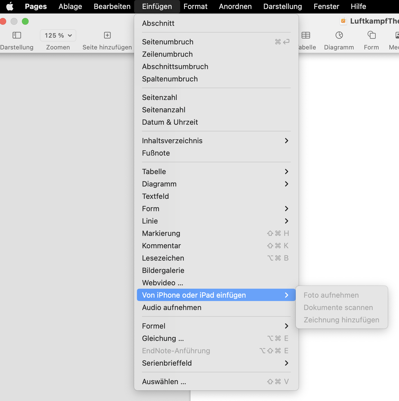This screenshot has width=399, height=401.
Task: Open the Fenster menu
Action: (x=326, y=6)
